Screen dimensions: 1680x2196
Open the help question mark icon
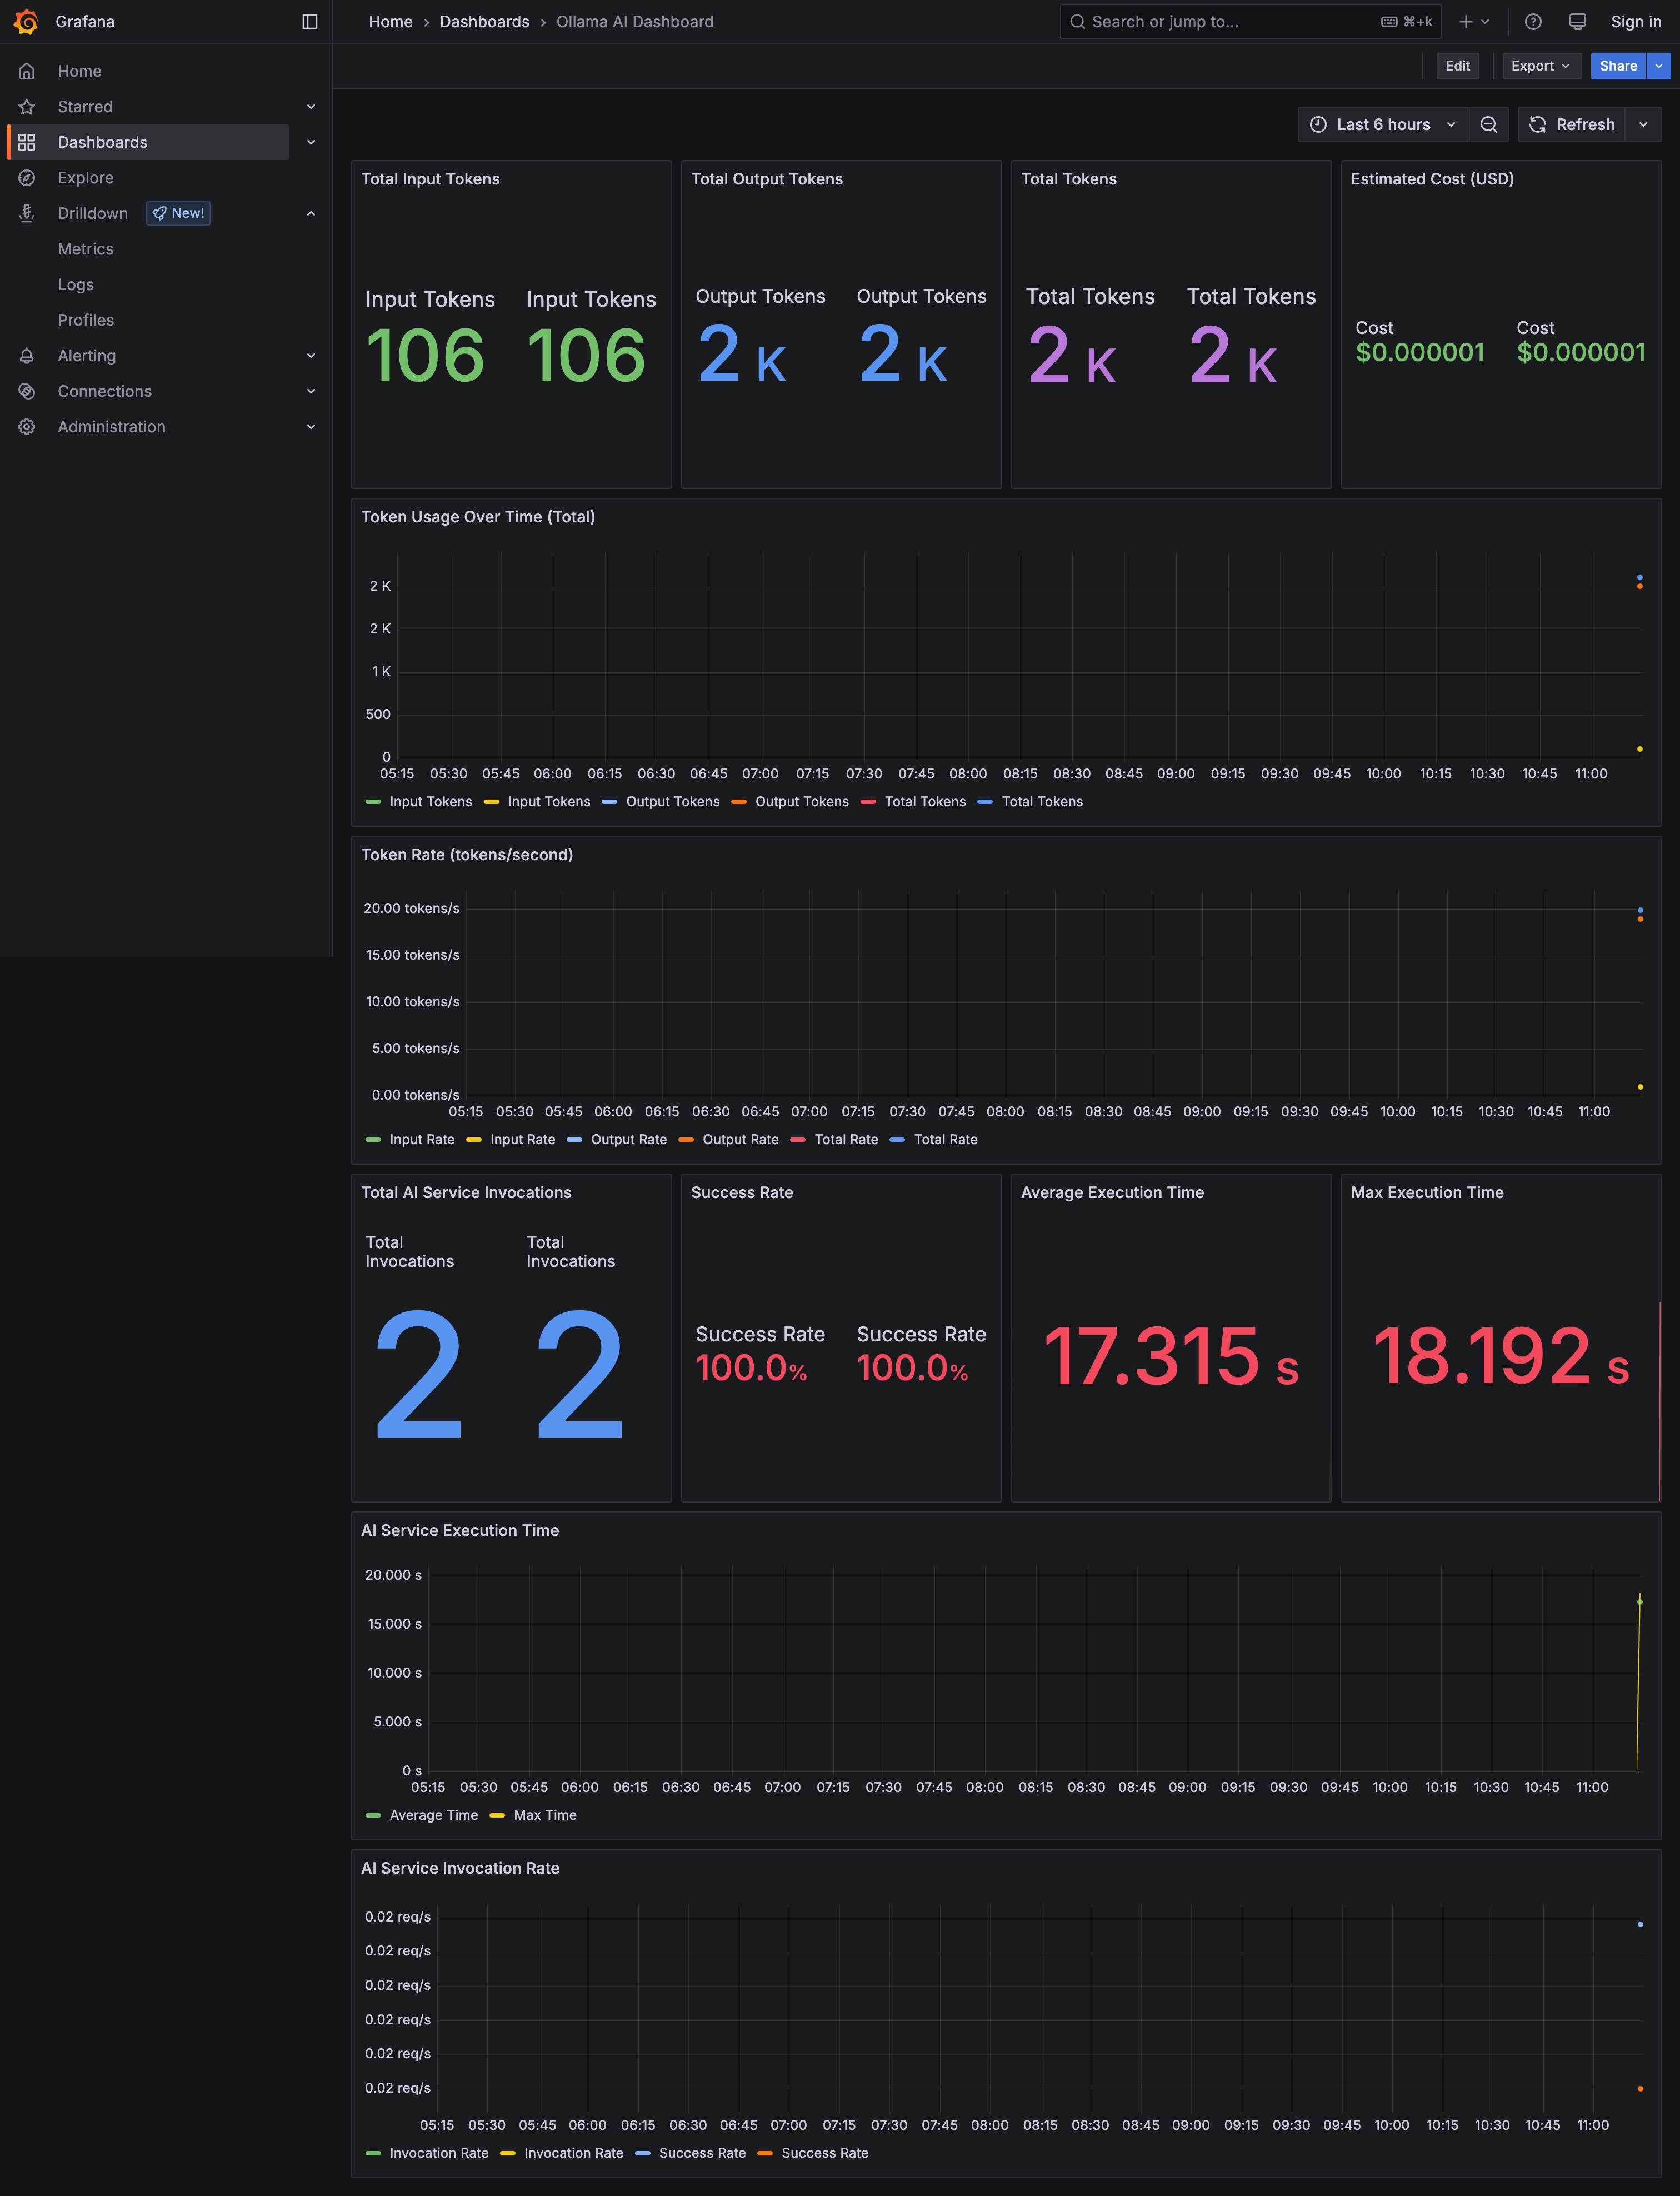1533,21
